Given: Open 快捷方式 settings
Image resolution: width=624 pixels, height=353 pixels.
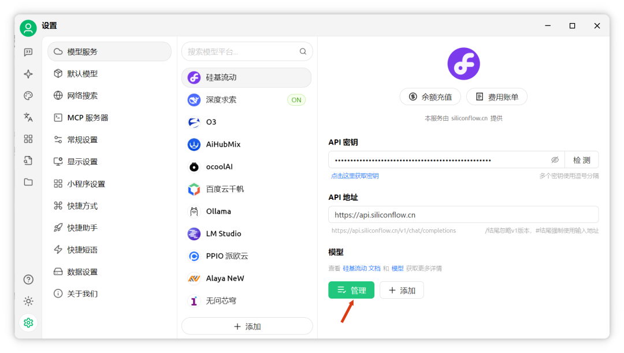Looking at the screenshot, I should click(109, 206).
